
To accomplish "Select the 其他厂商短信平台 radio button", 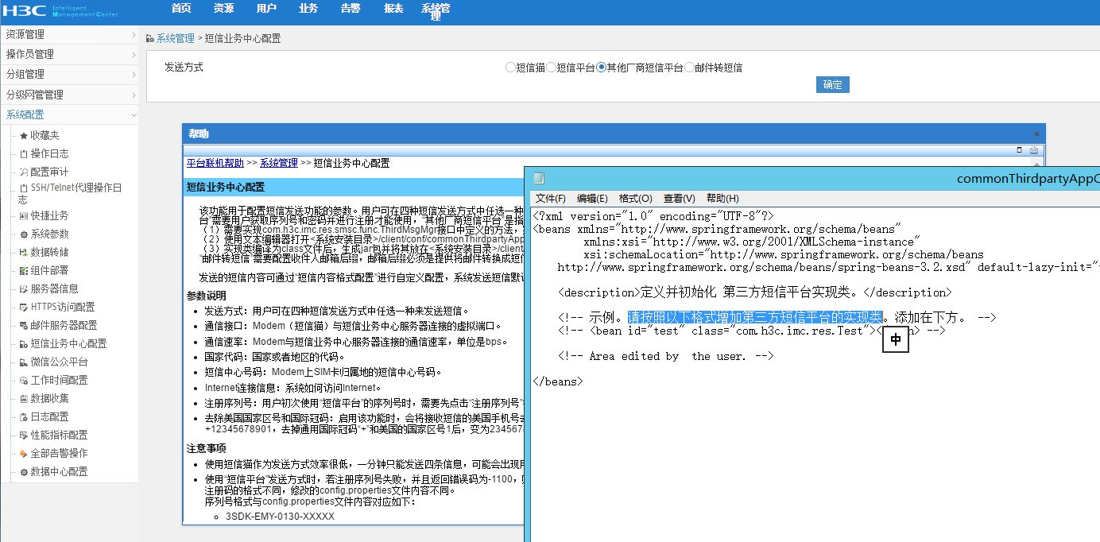I will click(x=601, y=68).
